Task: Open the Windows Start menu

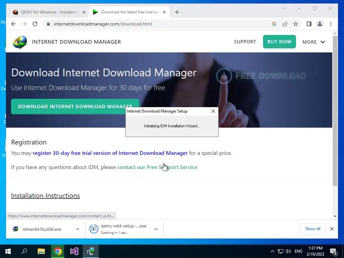Action: pyautogui.click(x=8, y=251)
